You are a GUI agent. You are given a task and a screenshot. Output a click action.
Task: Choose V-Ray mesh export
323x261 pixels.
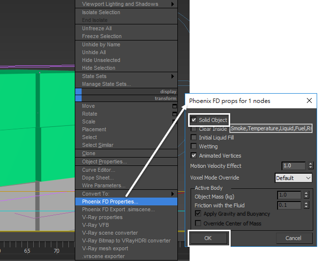click(126, 248)
